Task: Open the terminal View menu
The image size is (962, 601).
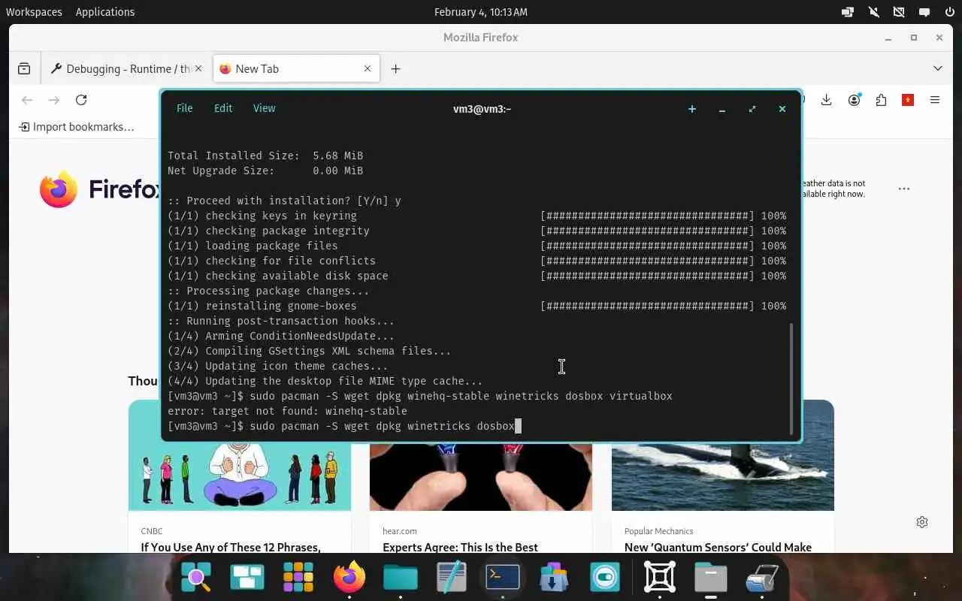Action: (264, 108)
